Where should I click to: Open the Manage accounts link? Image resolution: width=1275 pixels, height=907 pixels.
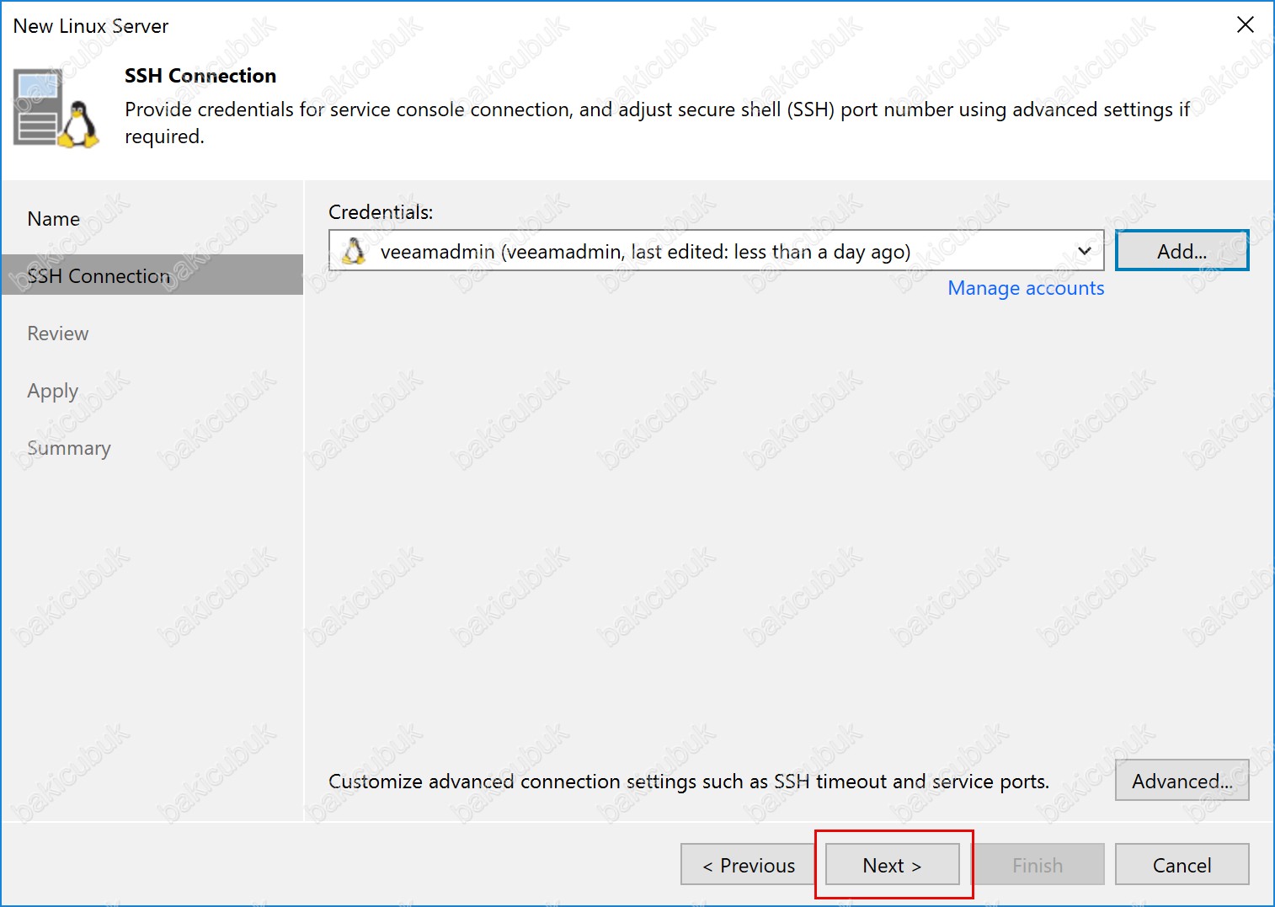click(1026, 288)
